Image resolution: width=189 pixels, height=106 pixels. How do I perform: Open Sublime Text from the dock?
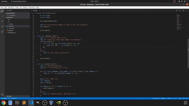click(24, 103)
